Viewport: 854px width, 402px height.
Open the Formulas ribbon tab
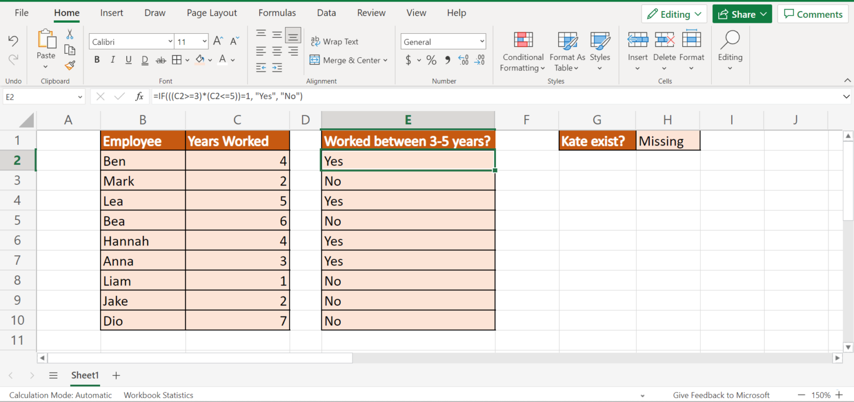(x=277, y=13)
